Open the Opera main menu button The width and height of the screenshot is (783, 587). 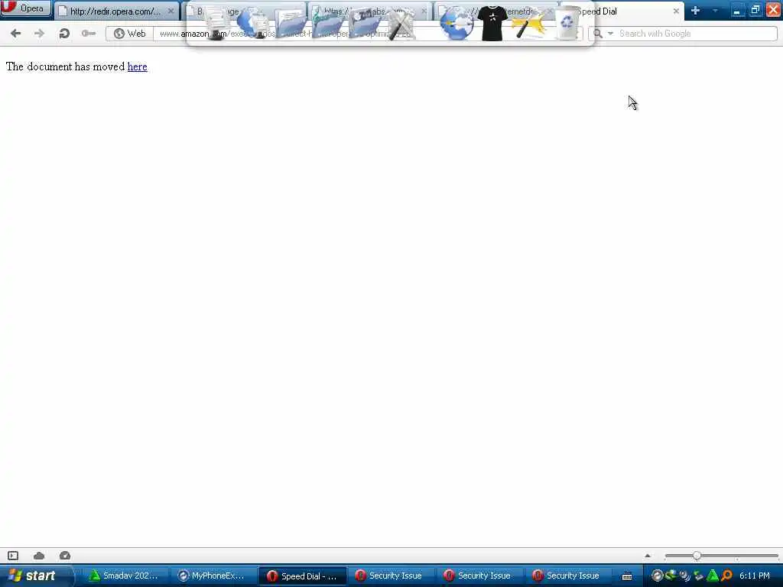26,8
